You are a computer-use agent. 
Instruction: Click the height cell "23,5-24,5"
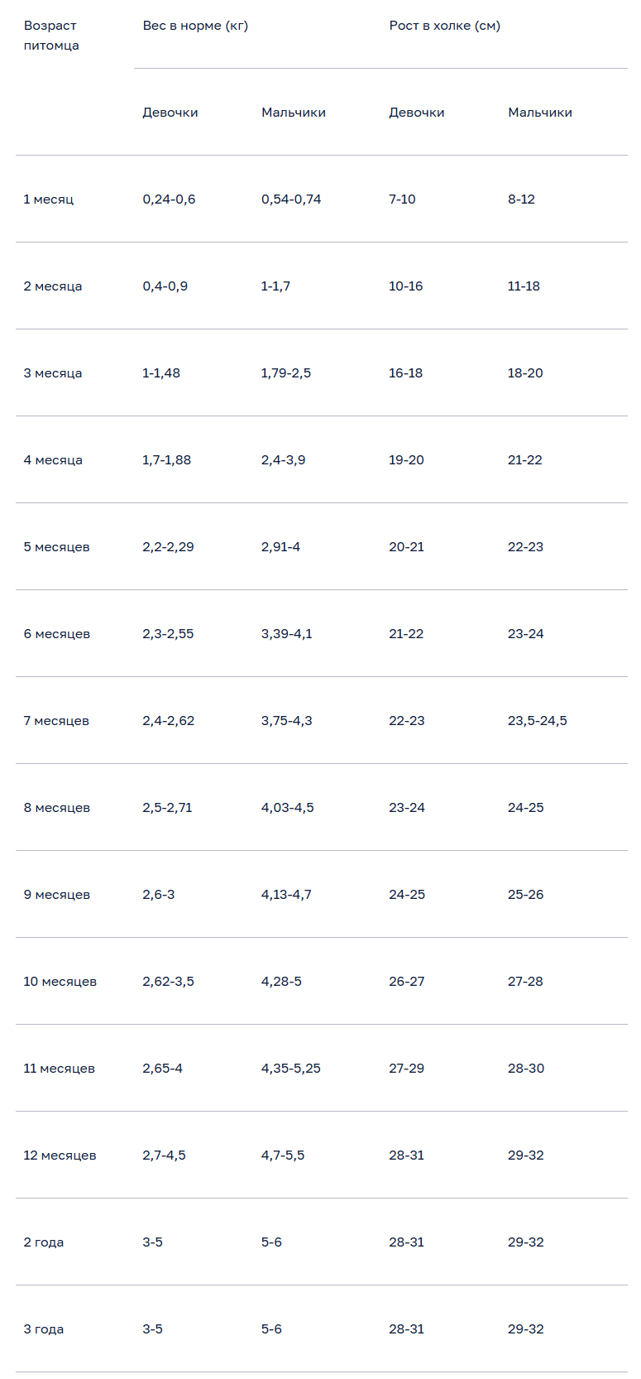[538, 721]
